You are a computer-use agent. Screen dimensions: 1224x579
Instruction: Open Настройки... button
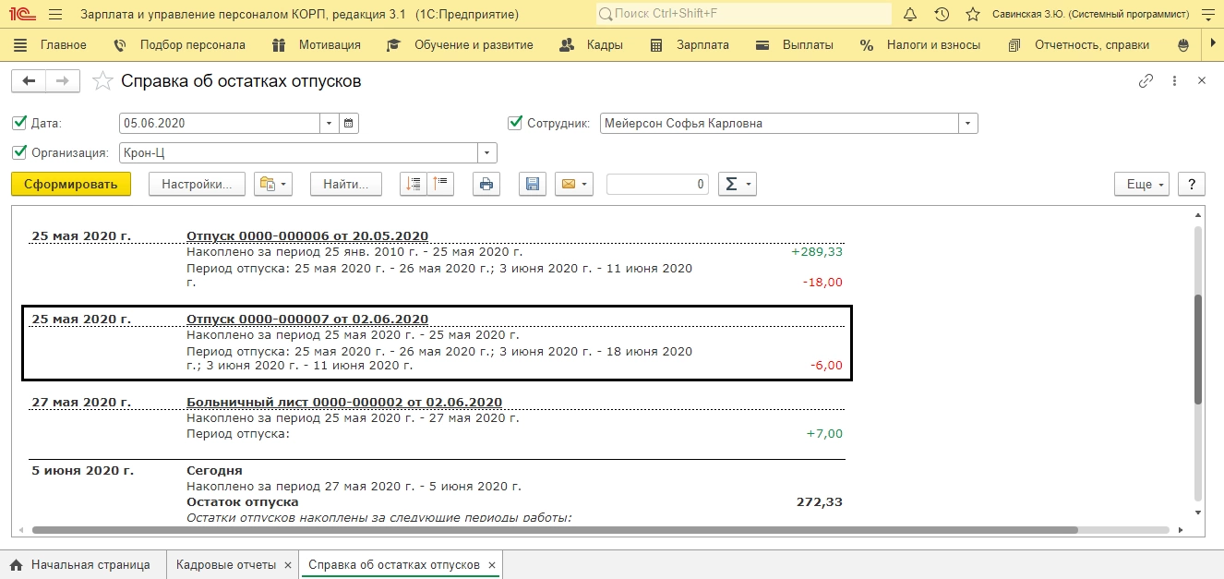point(197,184)
